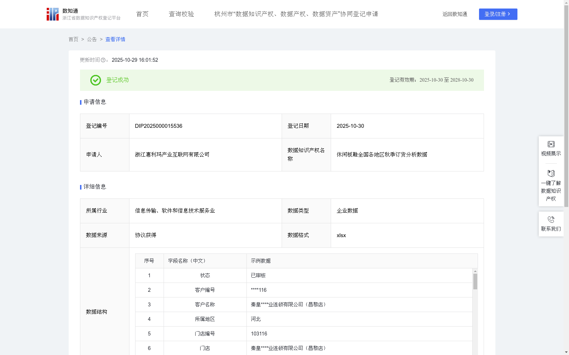Click the page scroll-down arrow
Screen dimensions: 569x355
566,352
